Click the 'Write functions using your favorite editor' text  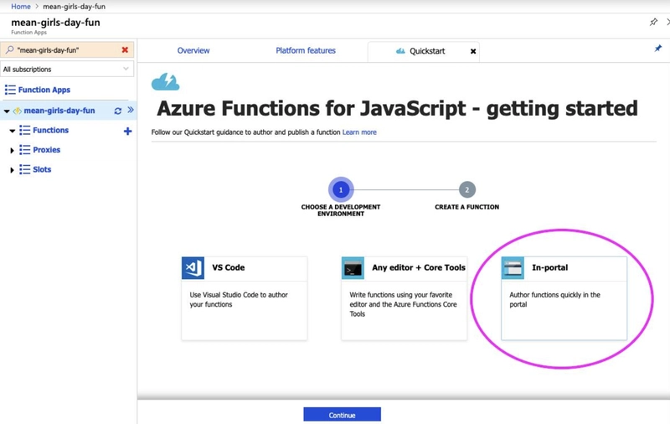(403, 304)
